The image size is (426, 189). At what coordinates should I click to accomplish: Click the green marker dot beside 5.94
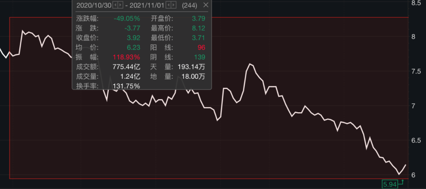tap(402, 181)
